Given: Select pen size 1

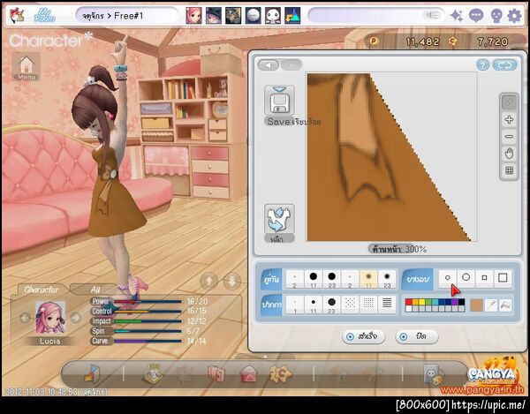Looking at the screenshot, I should [x=295, y=305].
